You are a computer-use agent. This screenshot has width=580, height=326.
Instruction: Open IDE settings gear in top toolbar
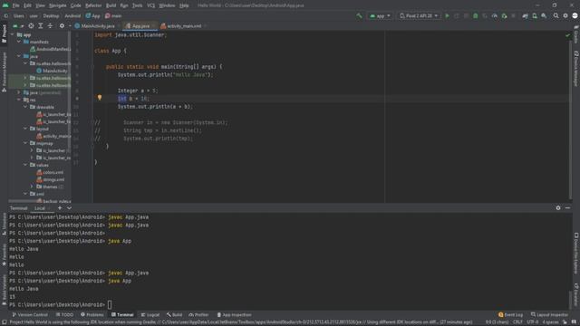tap(565, 16)
